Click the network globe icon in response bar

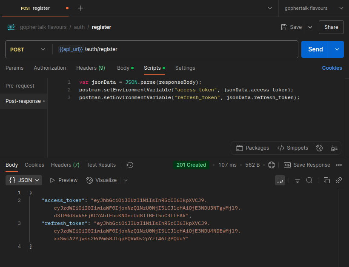pos(272,165)
